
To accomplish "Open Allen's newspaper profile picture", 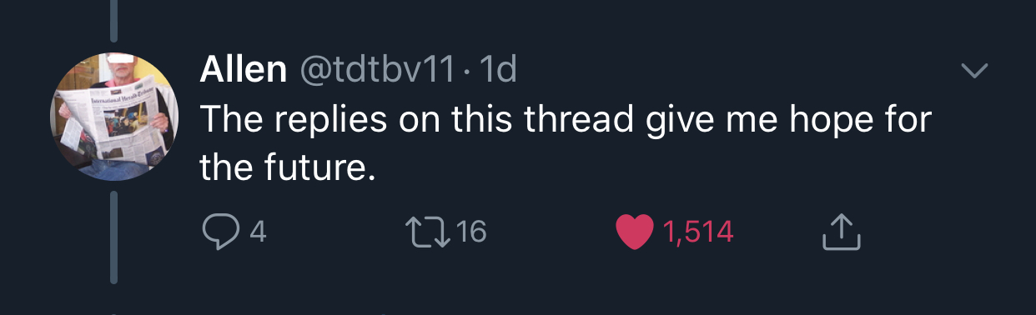I will [x=114, y=116].
